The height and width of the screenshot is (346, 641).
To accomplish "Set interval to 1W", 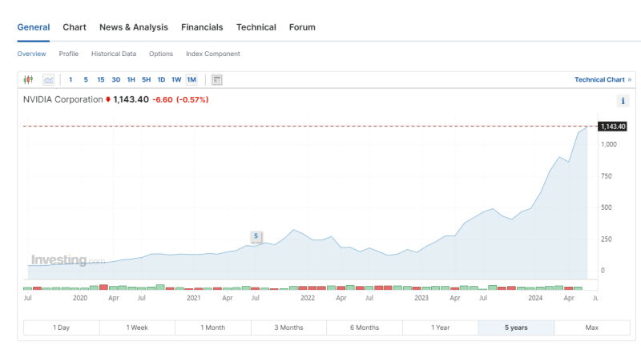I will [176, 79].
